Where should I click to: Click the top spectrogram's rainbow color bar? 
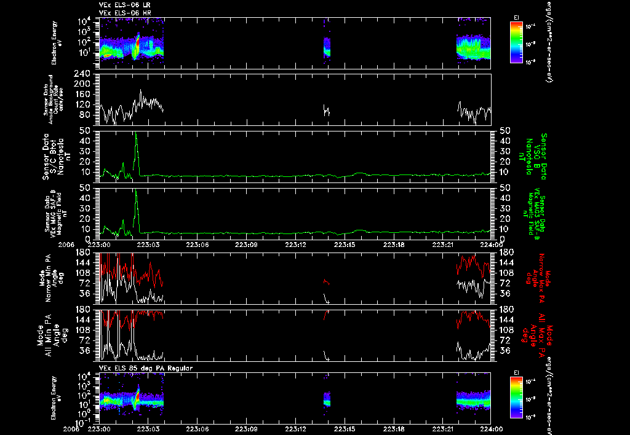[516, 42]
